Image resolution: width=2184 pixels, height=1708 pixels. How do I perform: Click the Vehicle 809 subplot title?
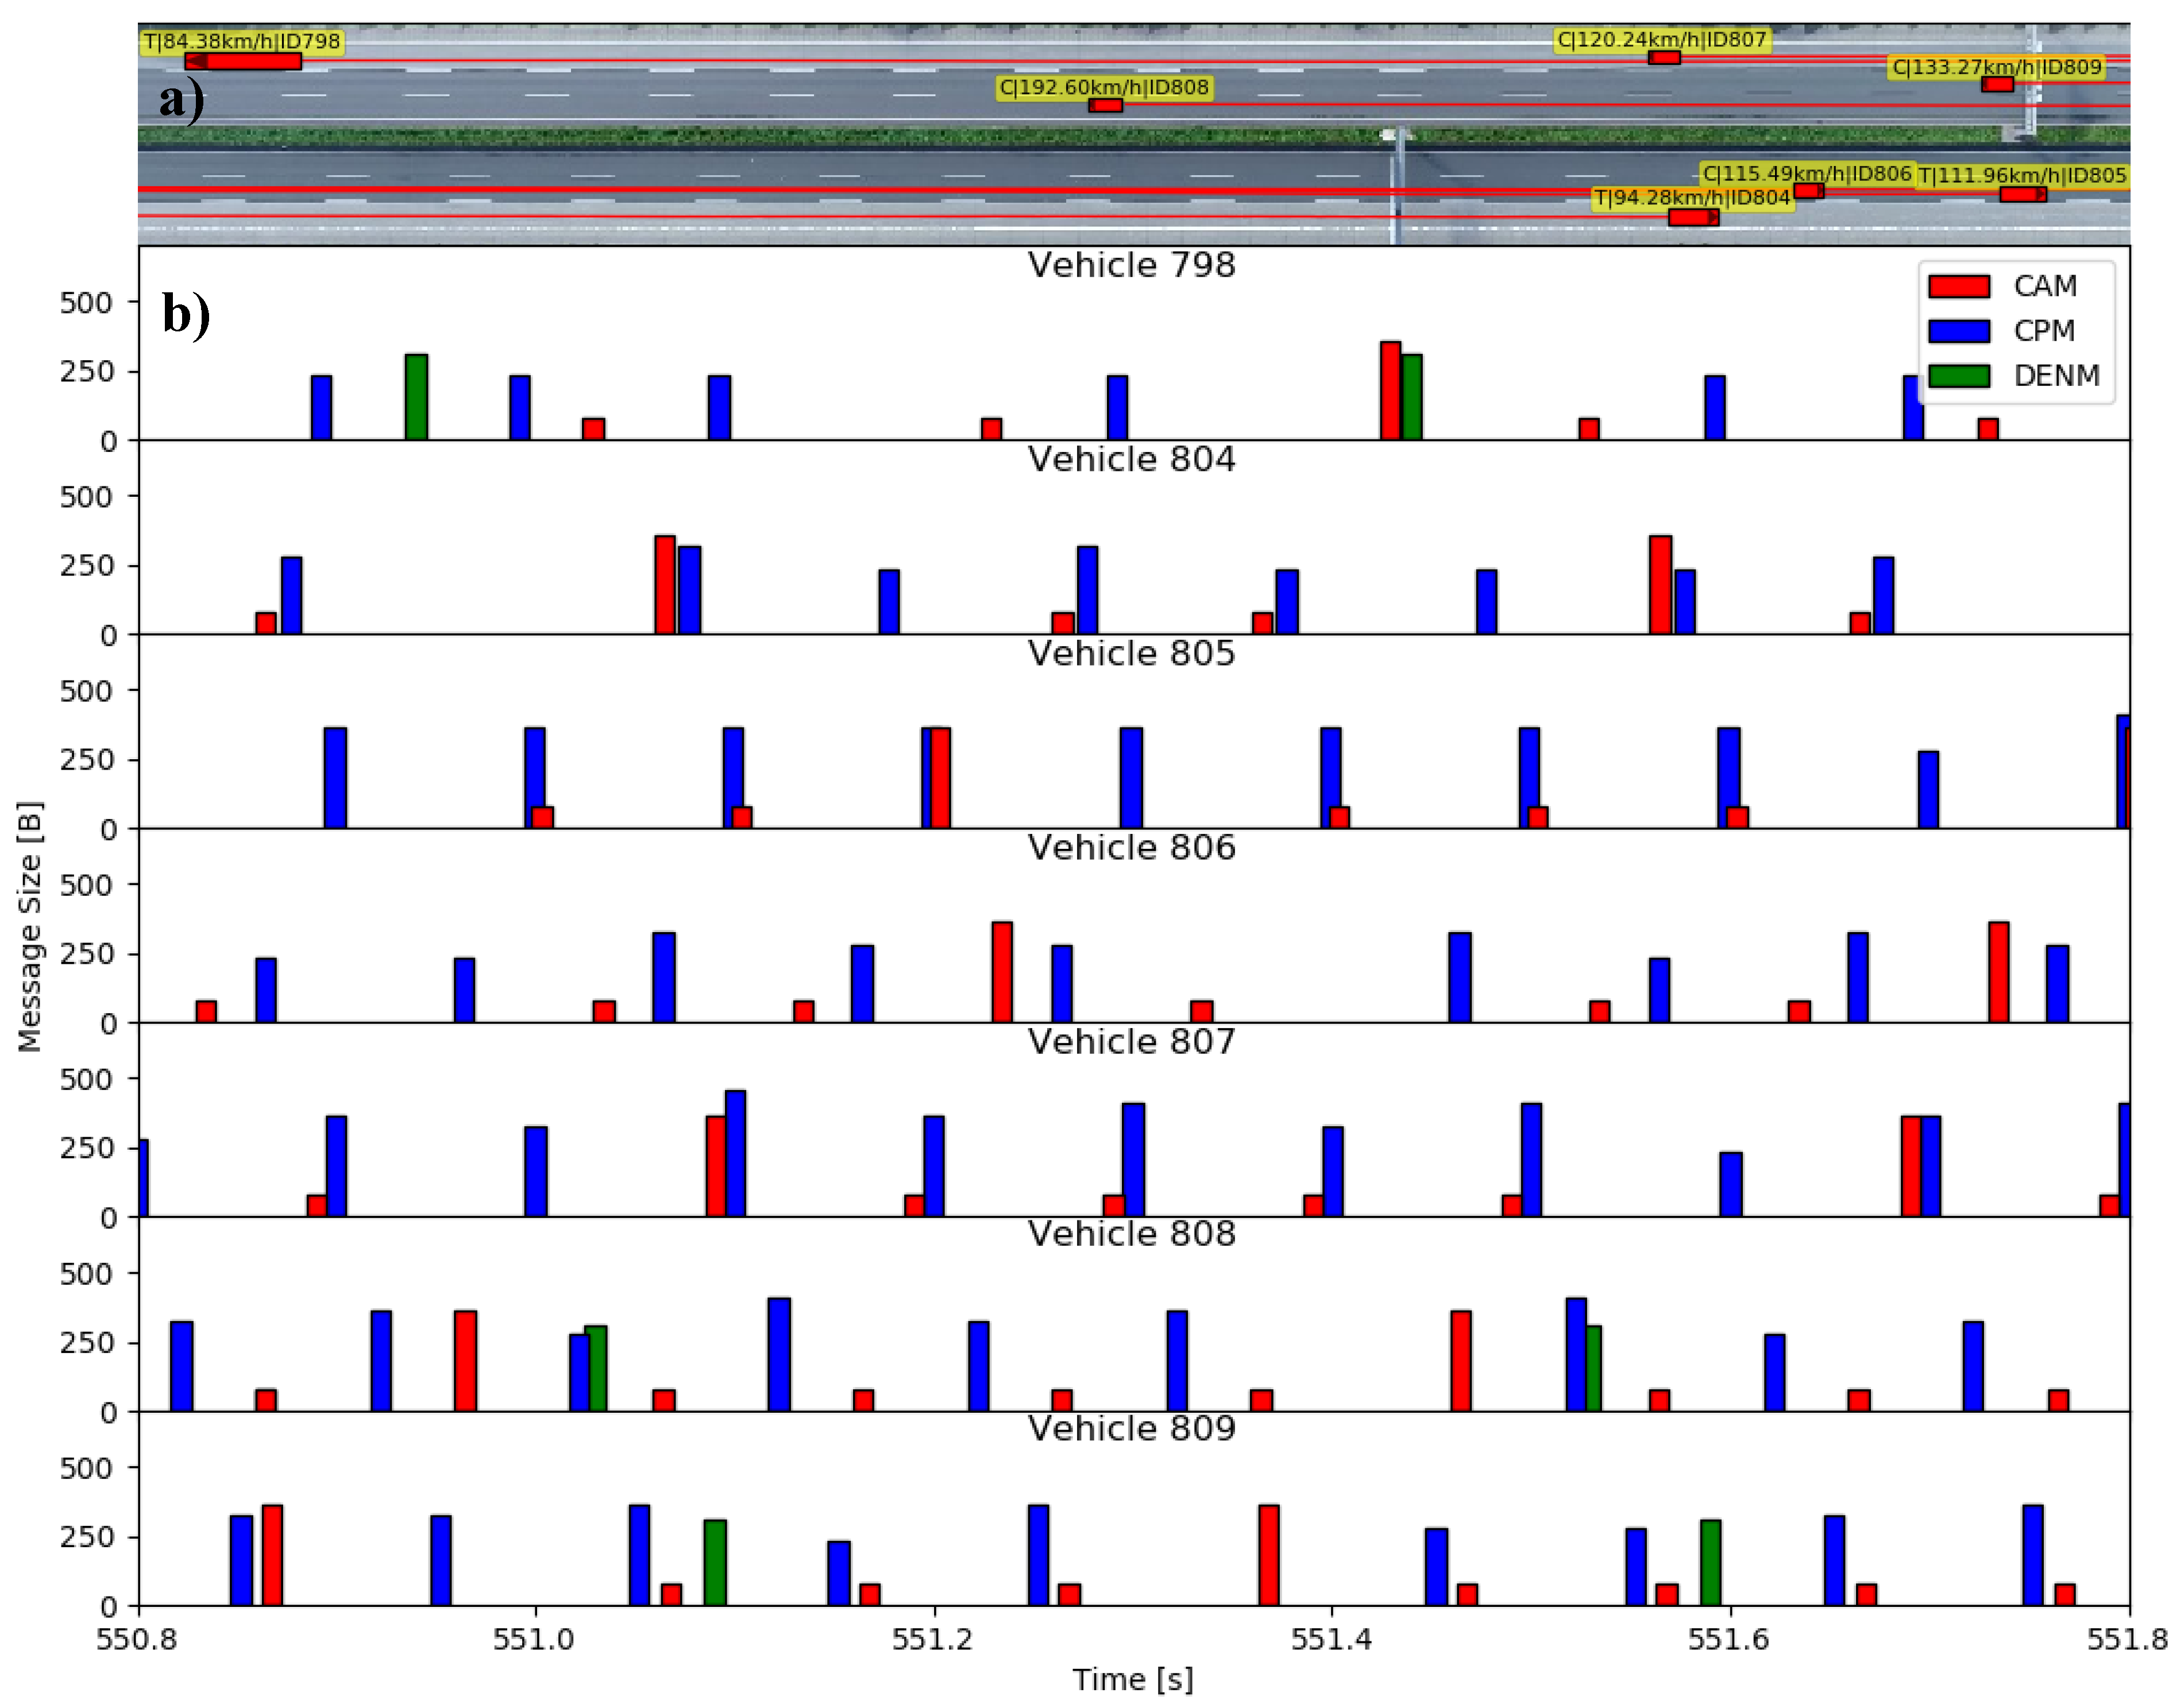[x=1131, y=1428]
